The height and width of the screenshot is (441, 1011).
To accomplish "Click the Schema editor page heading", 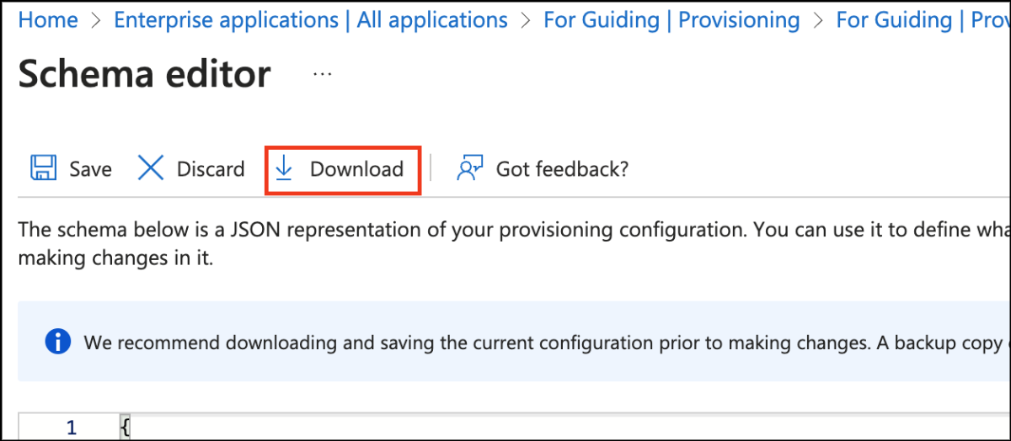I will tap(144, 75).
